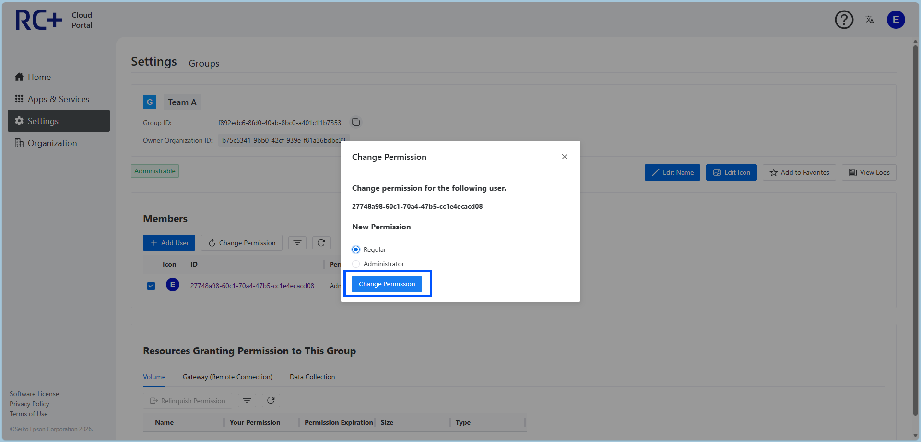921x442 pixels.
Task: Sort by the Name column header
Action: pyautogui.click(x=165, y=422)
